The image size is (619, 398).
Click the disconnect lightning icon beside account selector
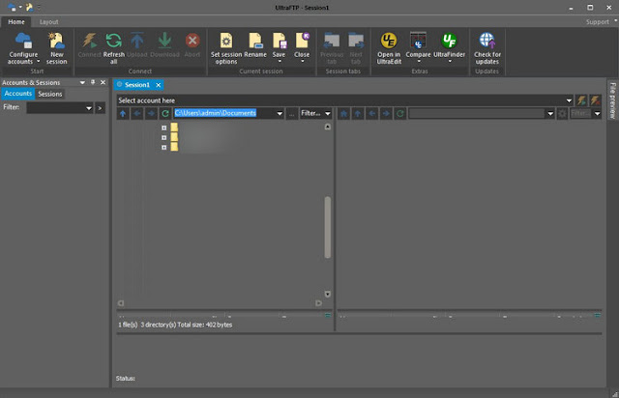[x=596, y=100]
